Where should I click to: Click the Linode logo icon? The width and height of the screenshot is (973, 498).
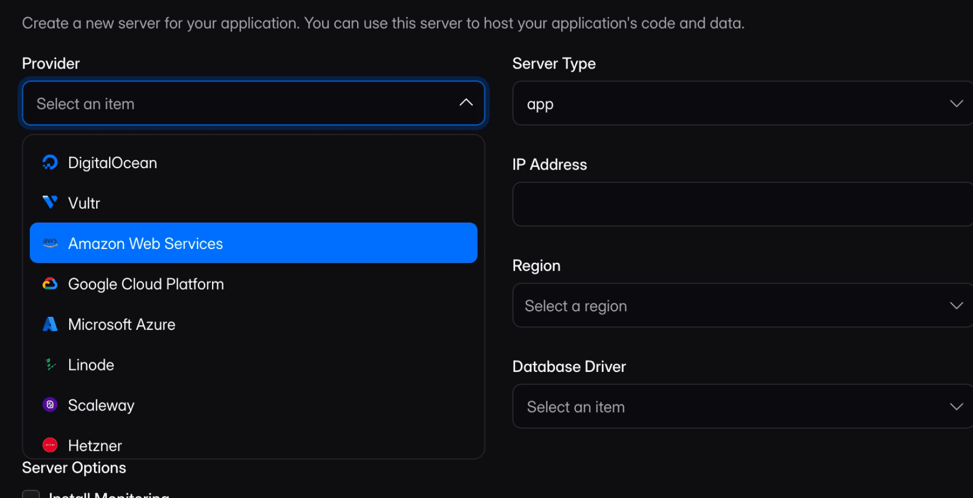(50, 365)
